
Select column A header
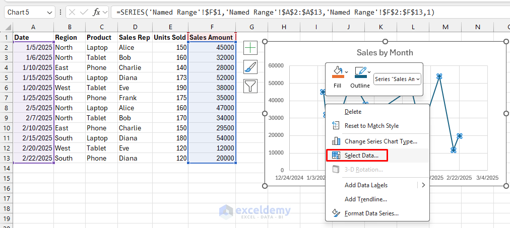click(x=33, y=27)
